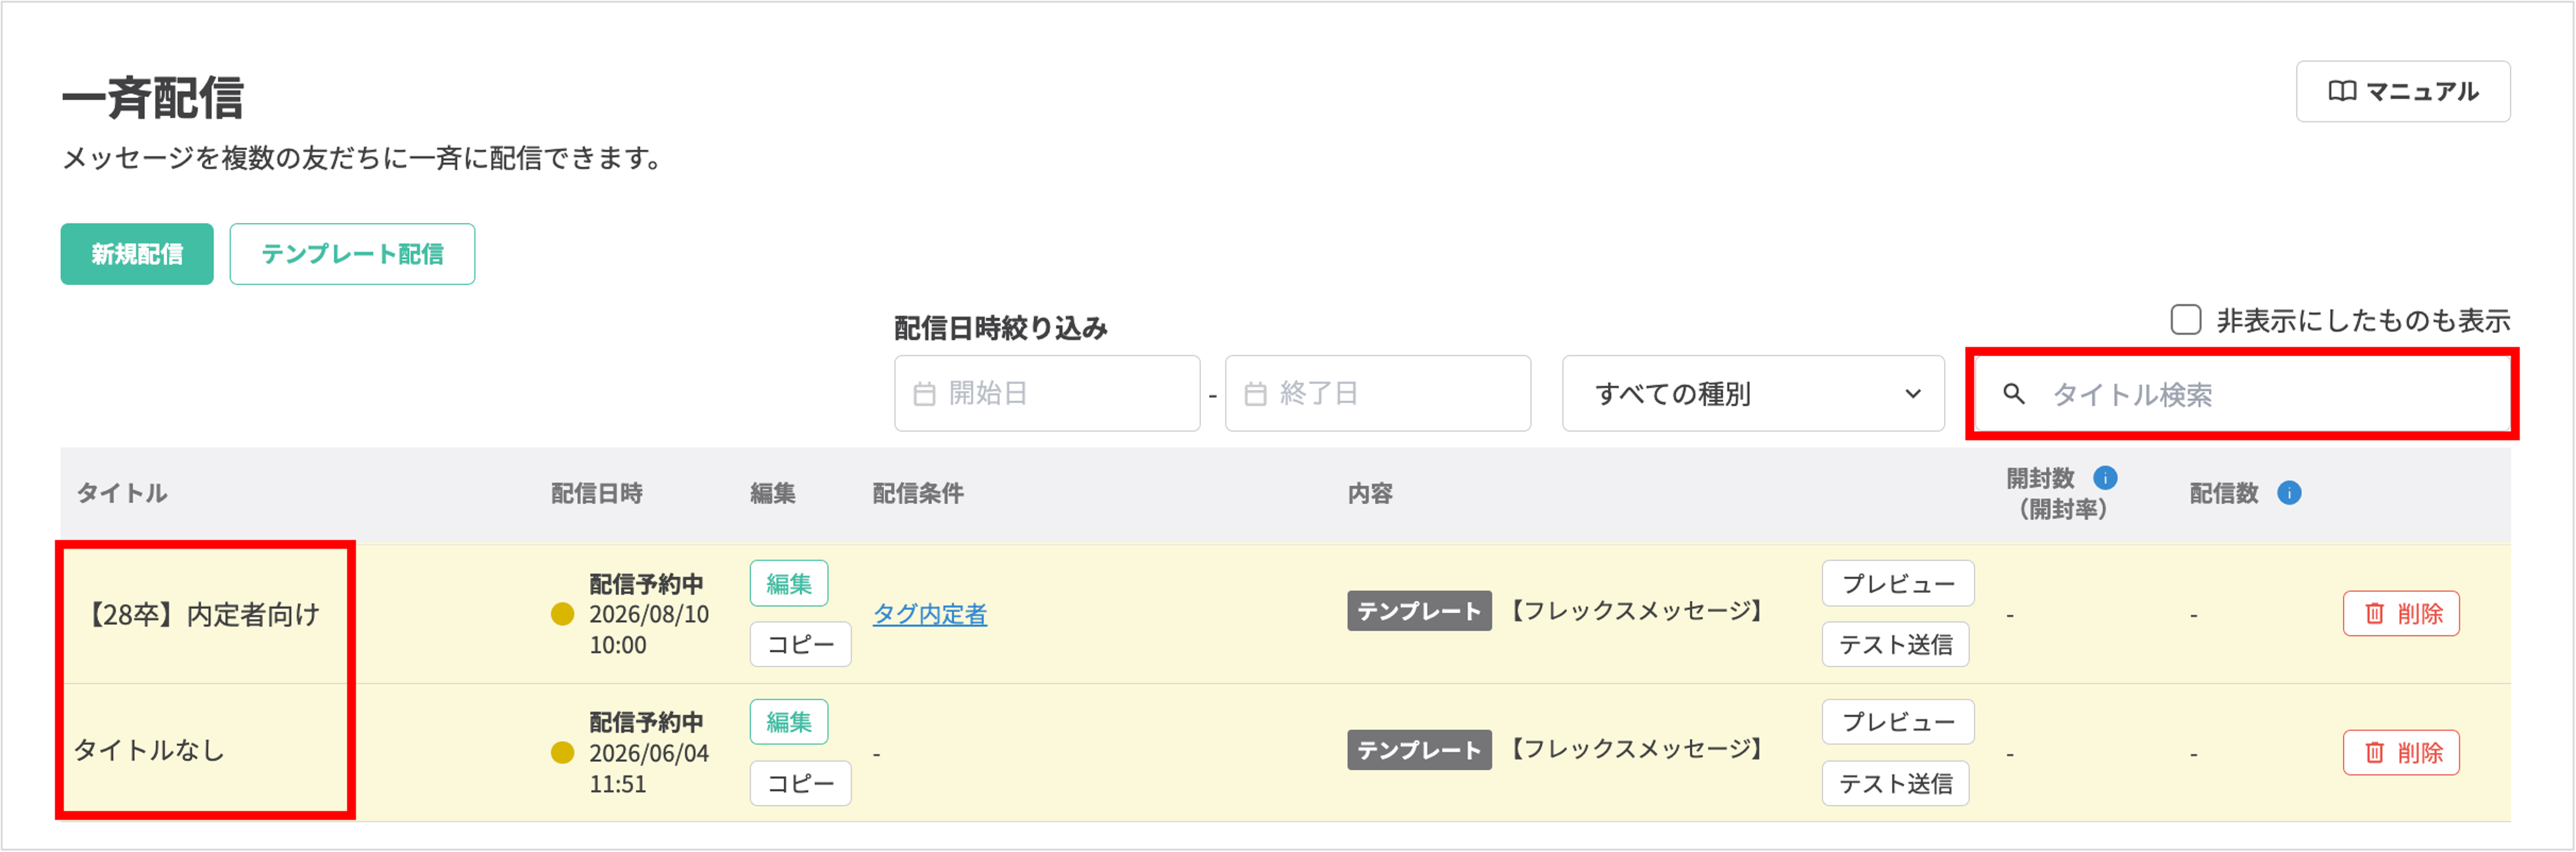Enable 非表示にしたものも表示 checkbox

tap(2186, 320)
